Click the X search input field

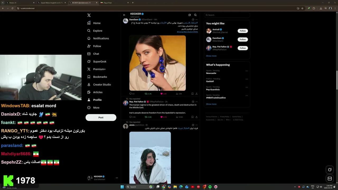(227, 15)
